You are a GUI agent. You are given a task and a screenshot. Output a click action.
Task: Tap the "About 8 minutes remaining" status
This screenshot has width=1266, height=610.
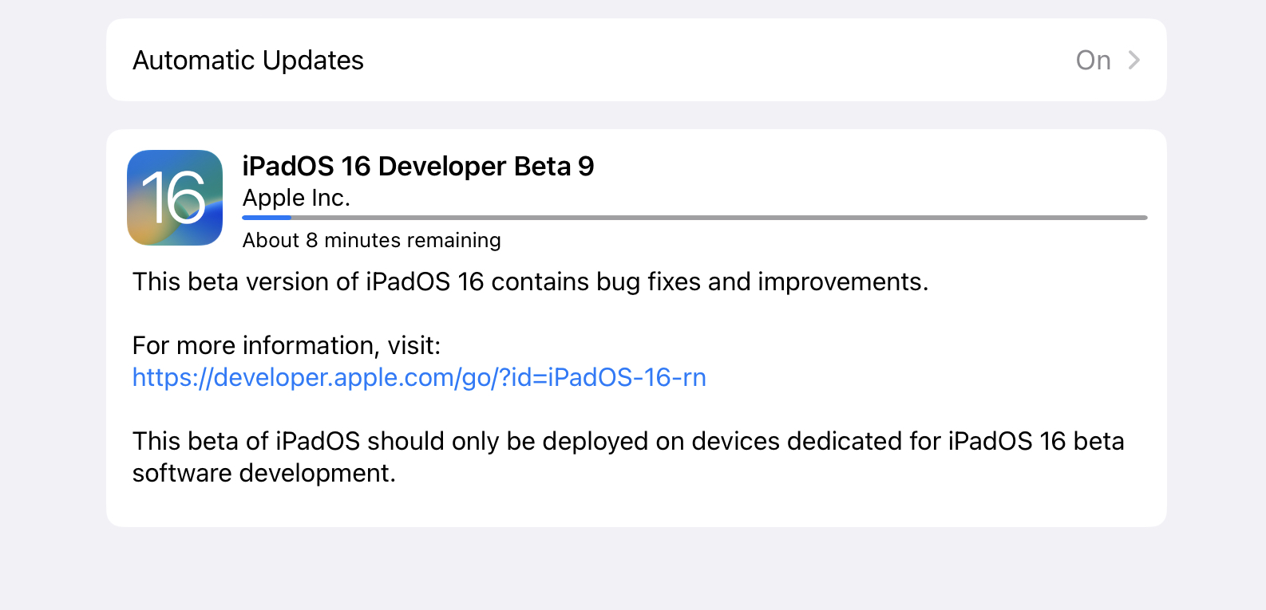pos(371,240)
